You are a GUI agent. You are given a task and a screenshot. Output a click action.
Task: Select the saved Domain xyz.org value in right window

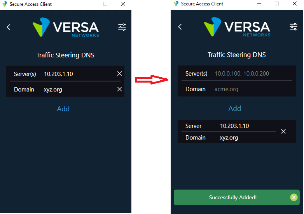point(229,138)
